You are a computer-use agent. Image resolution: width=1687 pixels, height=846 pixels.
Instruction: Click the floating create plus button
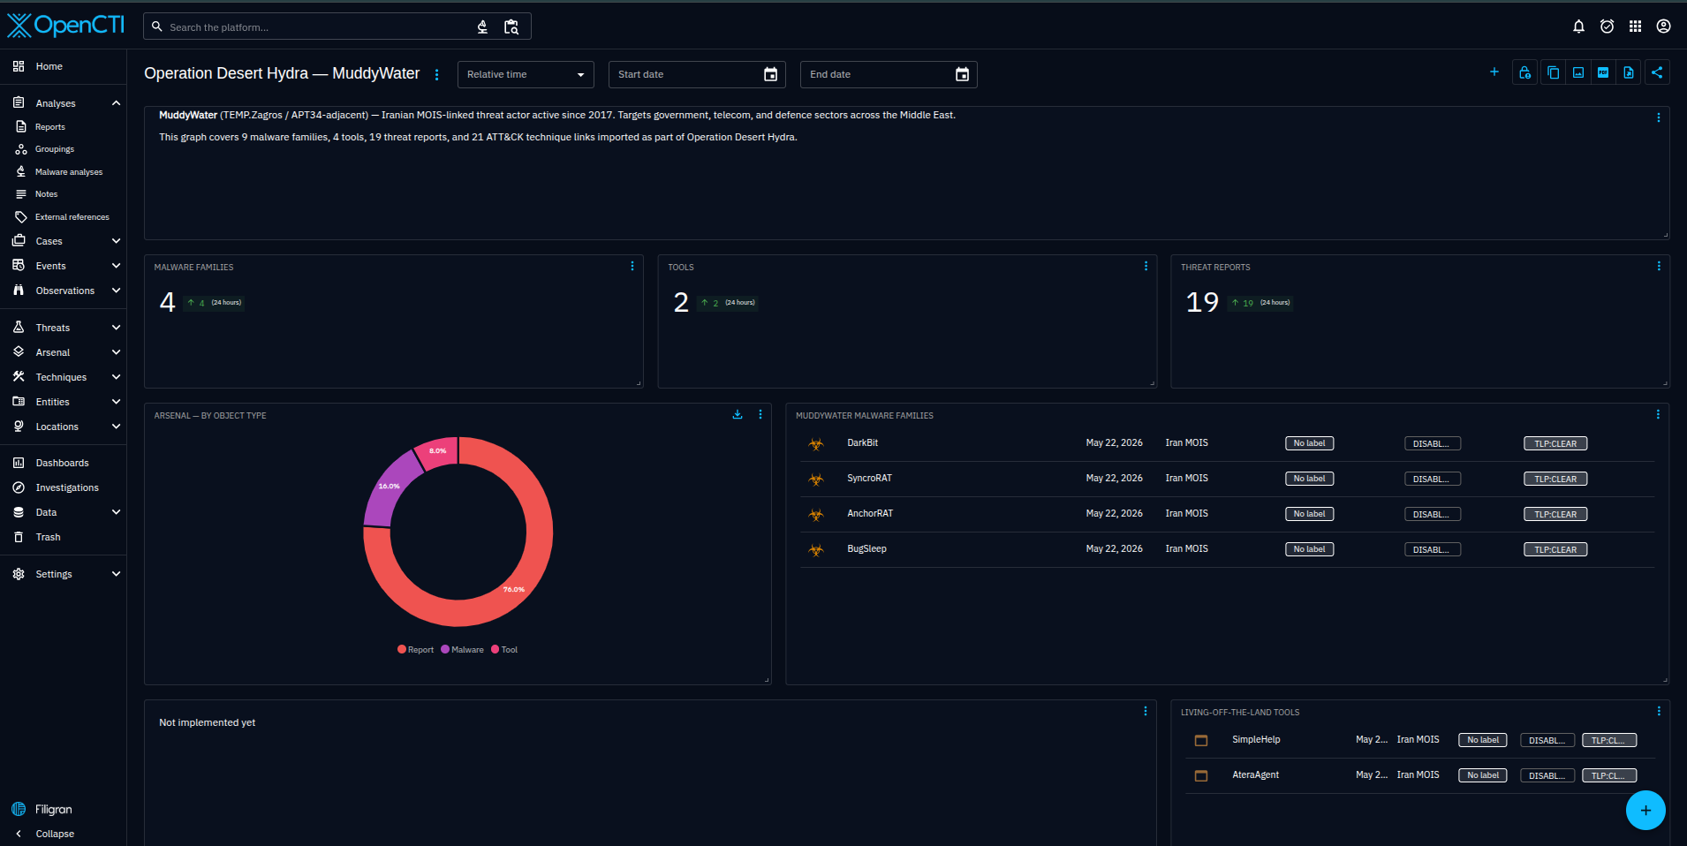coord(1645,810)
